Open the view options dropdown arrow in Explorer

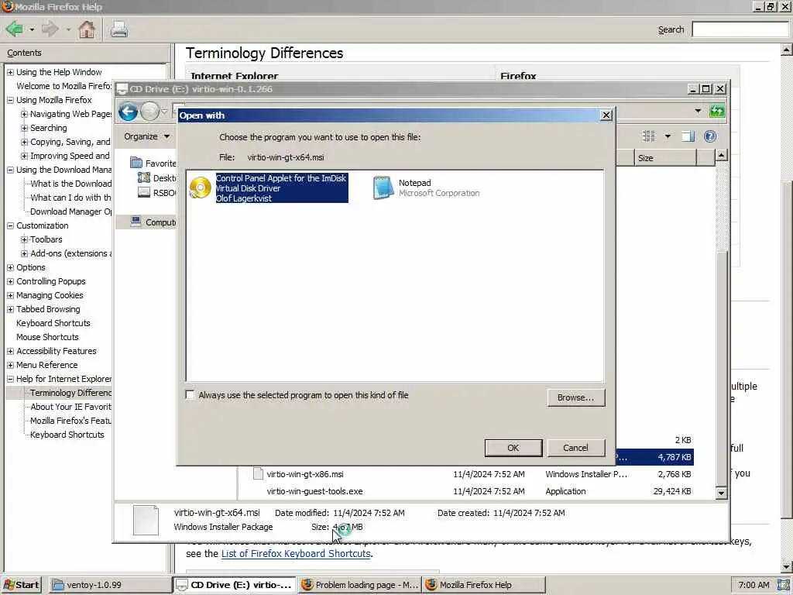coord(668,136)
